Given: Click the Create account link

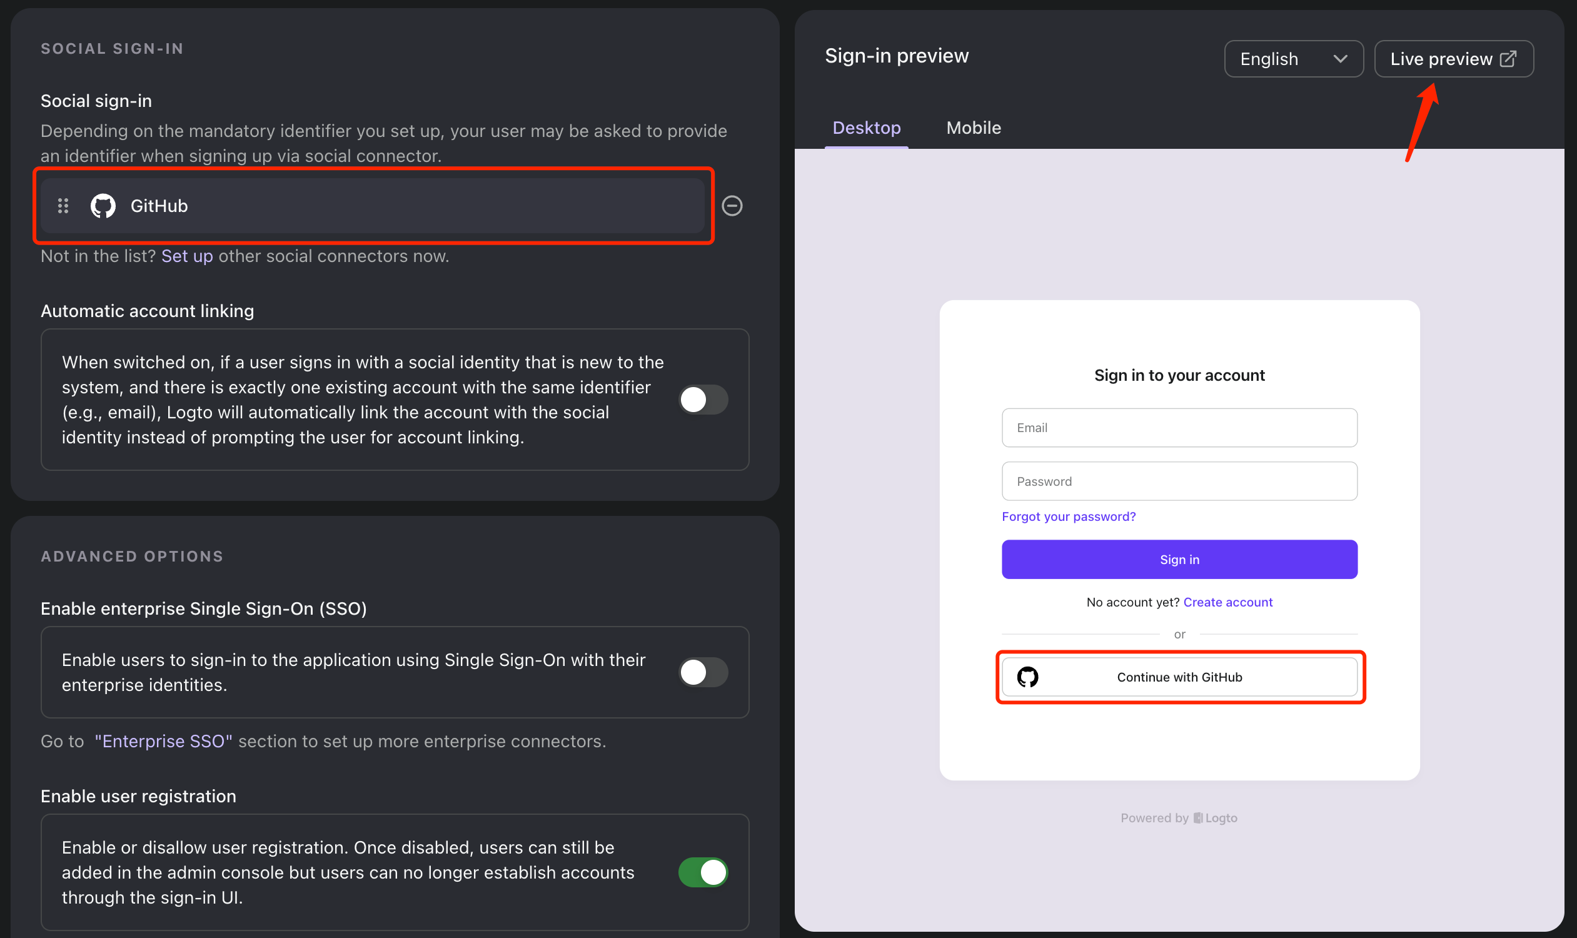Looking at the screenshot, I should [x=1228, y=602].
